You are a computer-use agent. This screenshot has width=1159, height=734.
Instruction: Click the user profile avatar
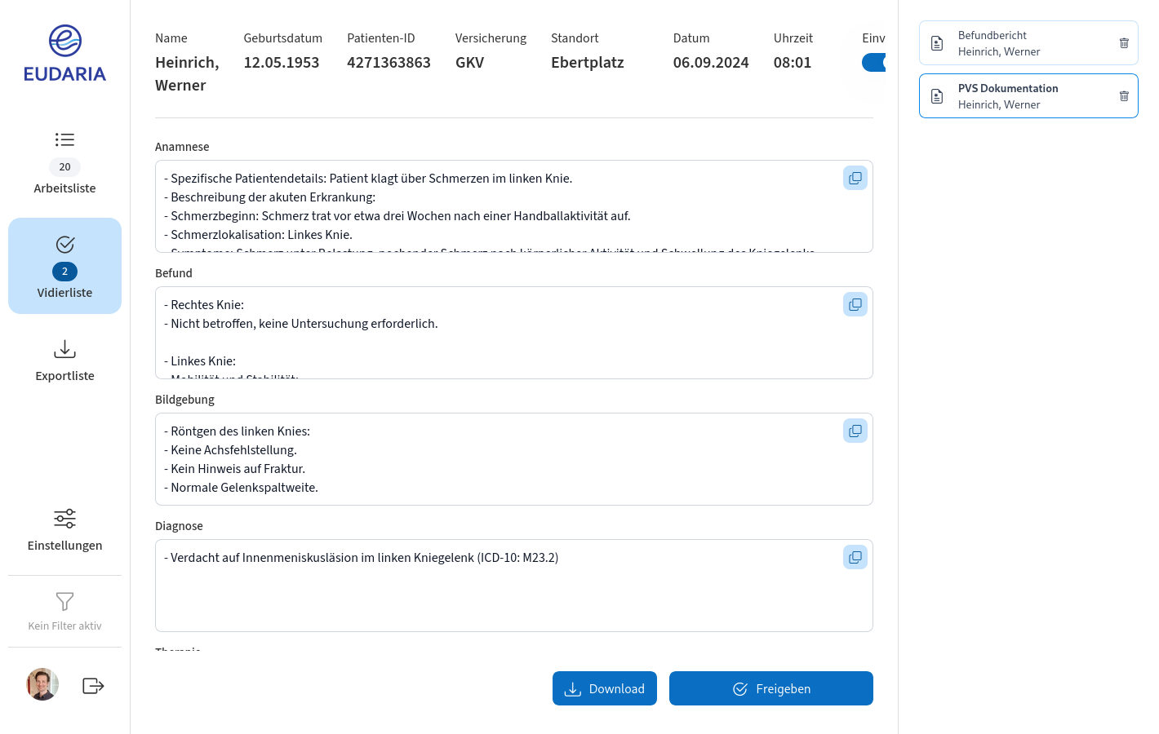pos(42,684)
